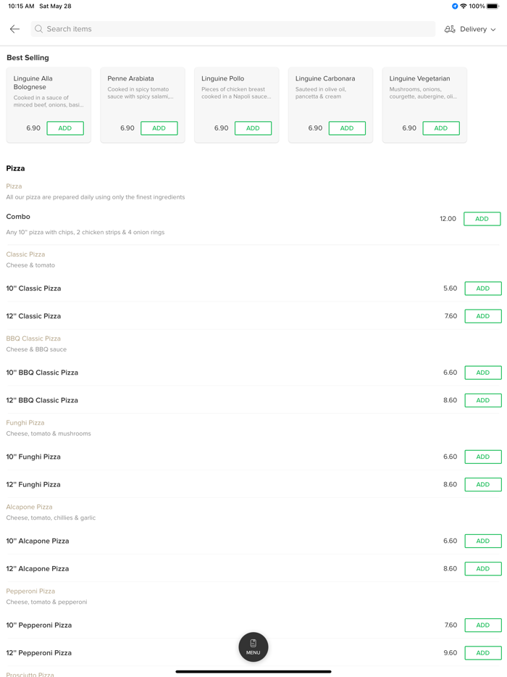
Task: Focus the Search items field
Action: 232,29
